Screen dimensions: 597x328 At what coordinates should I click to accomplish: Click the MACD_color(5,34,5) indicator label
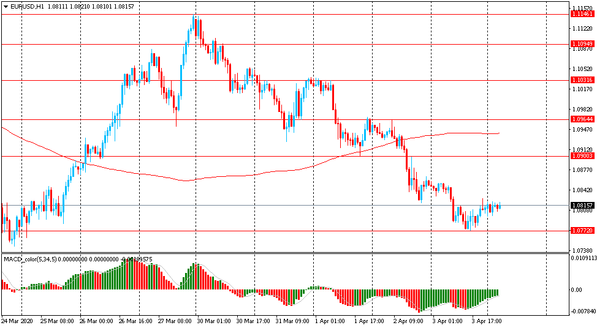(x=29, y=259)
